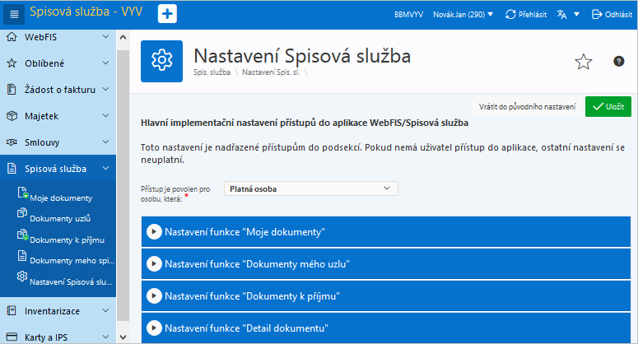Open Novák Jan user dropdown
The image size is (638, 344).
(x=463, y=14)
